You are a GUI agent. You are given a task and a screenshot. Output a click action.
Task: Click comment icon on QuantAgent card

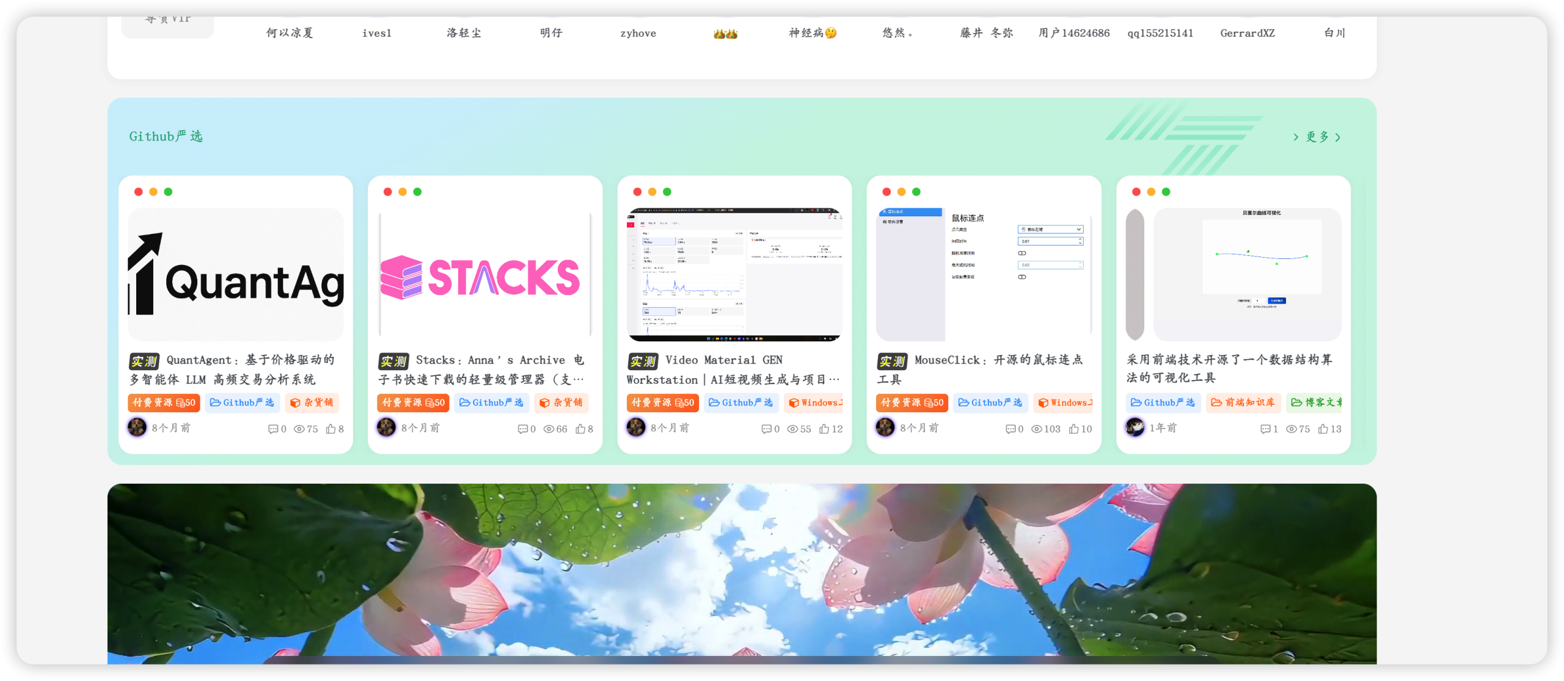[x=272, y=429]
